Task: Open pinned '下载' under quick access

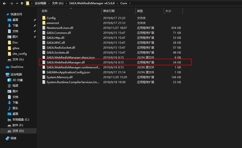Action: click(15, 26)
